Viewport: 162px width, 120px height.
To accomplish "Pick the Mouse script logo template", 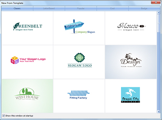I will point(131,28).
